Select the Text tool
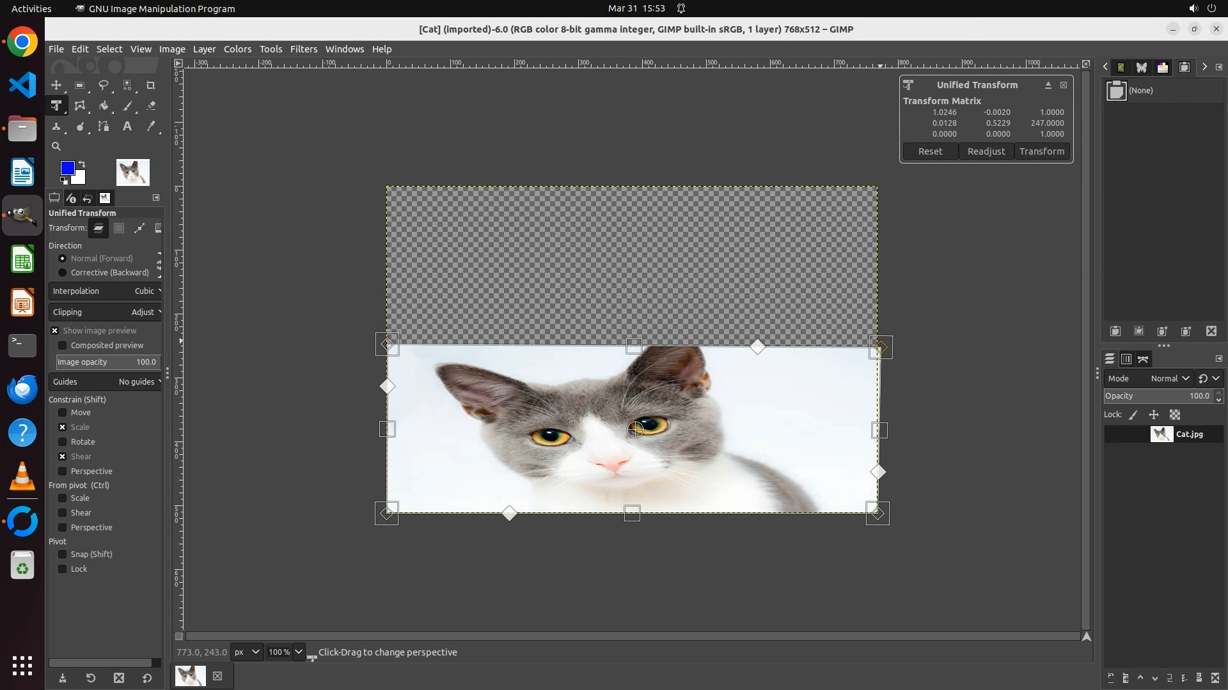Screen dimensions: 1228x690 127,126
